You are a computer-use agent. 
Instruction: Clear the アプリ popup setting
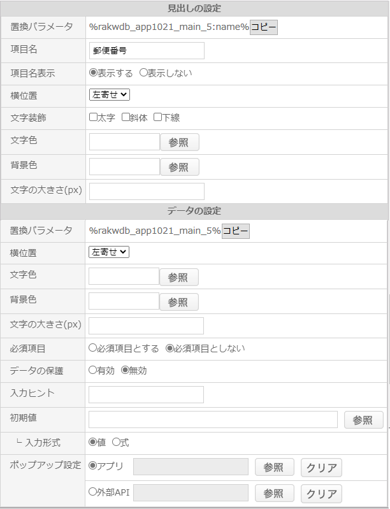(321, 468)
